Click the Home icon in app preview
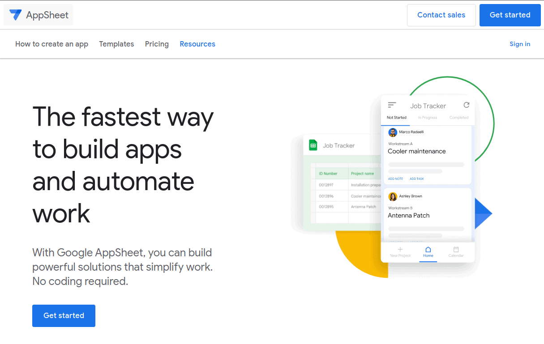The image size is (544, 344). [428, 250]
